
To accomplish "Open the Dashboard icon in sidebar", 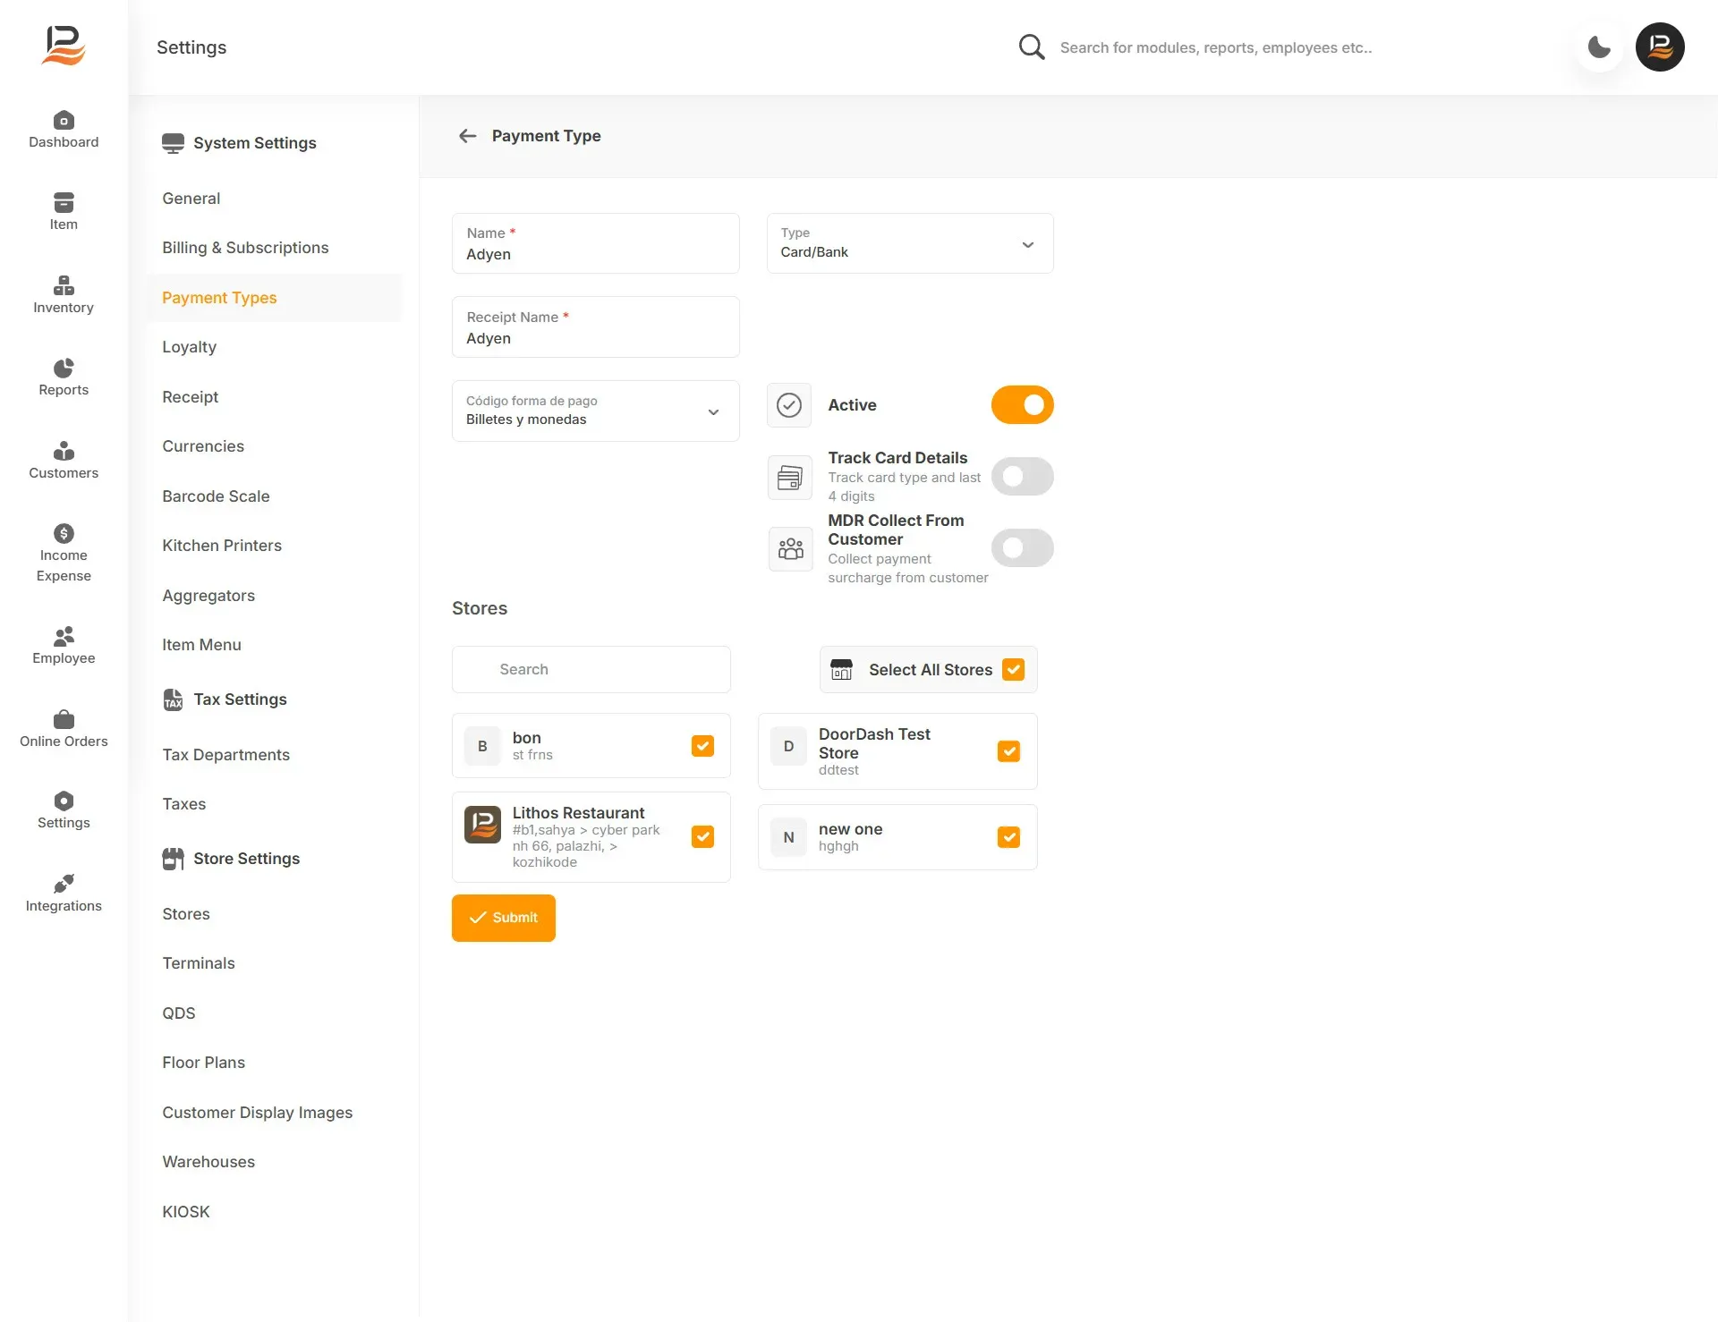I will click(64, 120).
